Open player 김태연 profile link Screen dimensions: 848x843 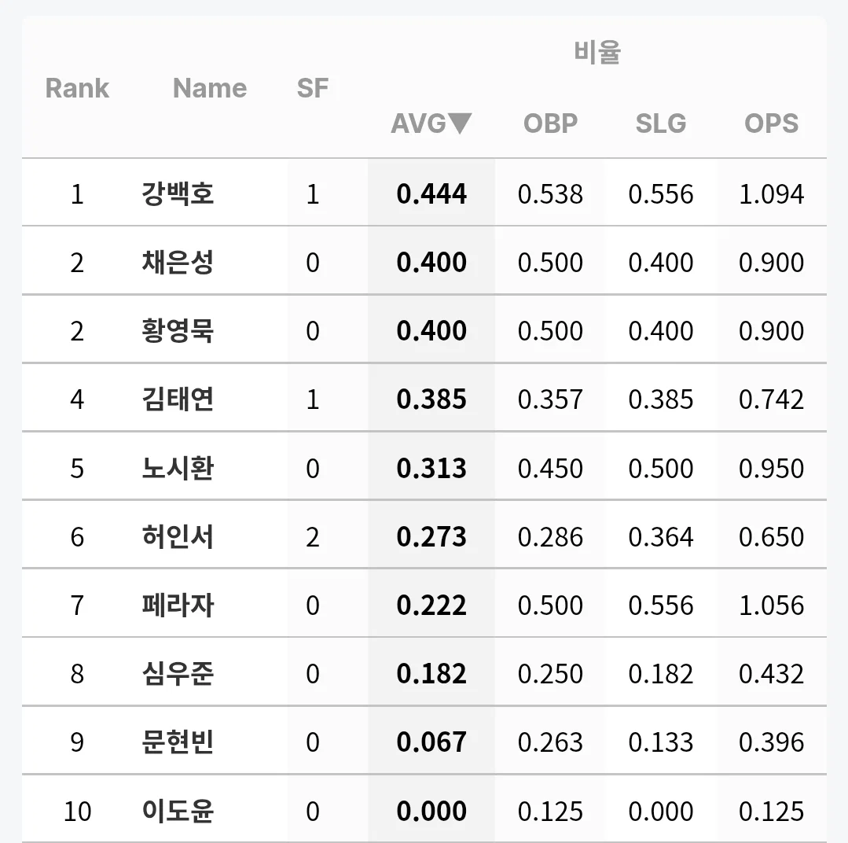(x=178, y=399)
